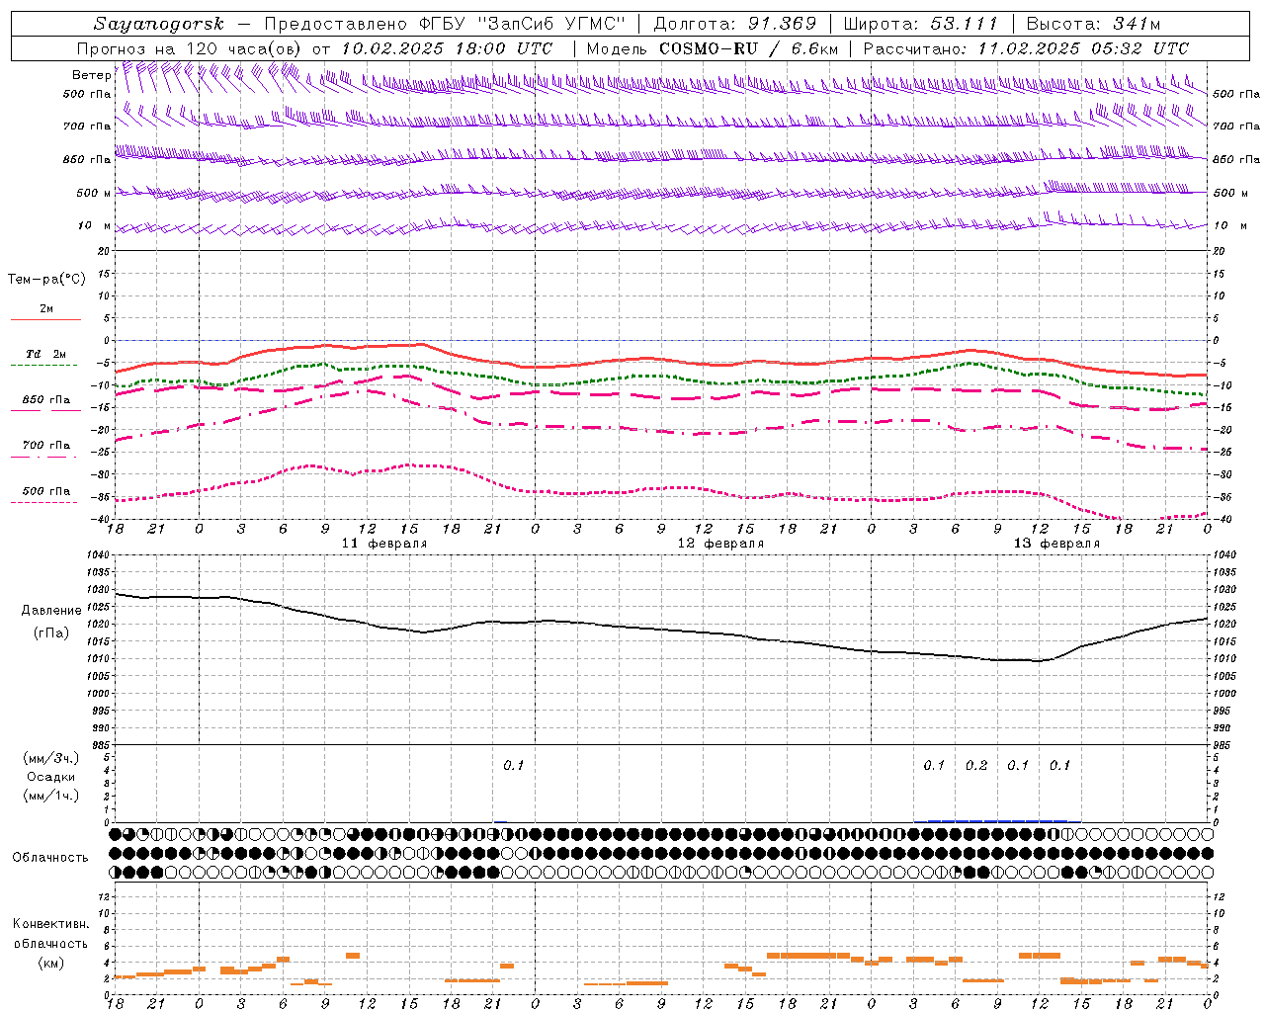This screenshot has height=1012, width=1265.
Task: Click the '12' tick on the left convective cloud axis
Action: click(105, 896)
